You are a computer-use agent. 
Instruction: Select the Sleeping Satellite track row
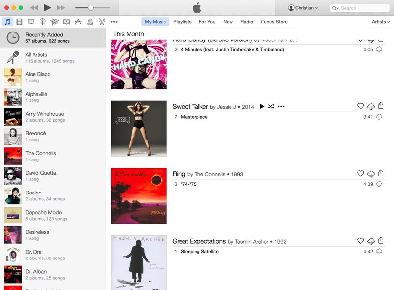[278, 252]
